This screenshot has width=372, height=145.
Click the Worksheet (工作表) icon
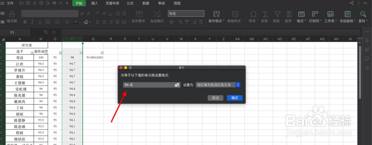coord(330,14)
